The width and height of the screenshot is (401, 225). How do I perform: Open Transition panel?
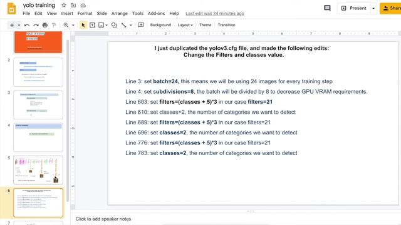[226, 25]
